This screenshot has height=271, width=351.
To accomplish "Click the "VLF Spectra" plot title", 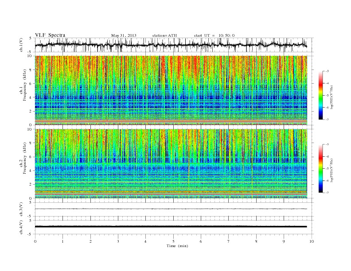I will click(50, 35).
